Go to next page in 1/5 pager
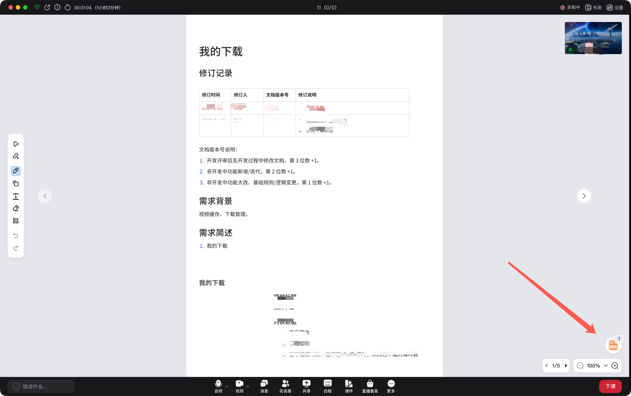This screenshot has height=396, width=631. (566, 366)
